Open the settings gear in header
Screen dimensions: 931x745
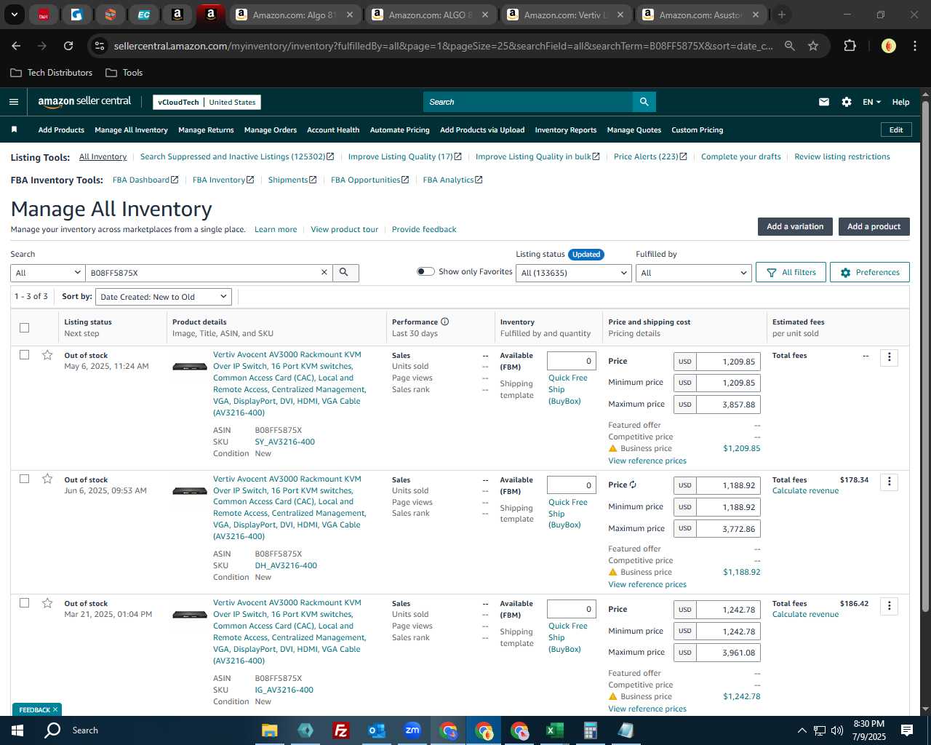(847, 102)
